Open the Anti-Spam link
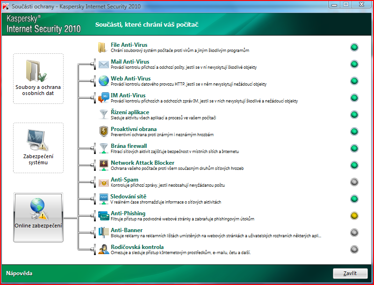This screenshot has height=285, width=374. (124, 180)
